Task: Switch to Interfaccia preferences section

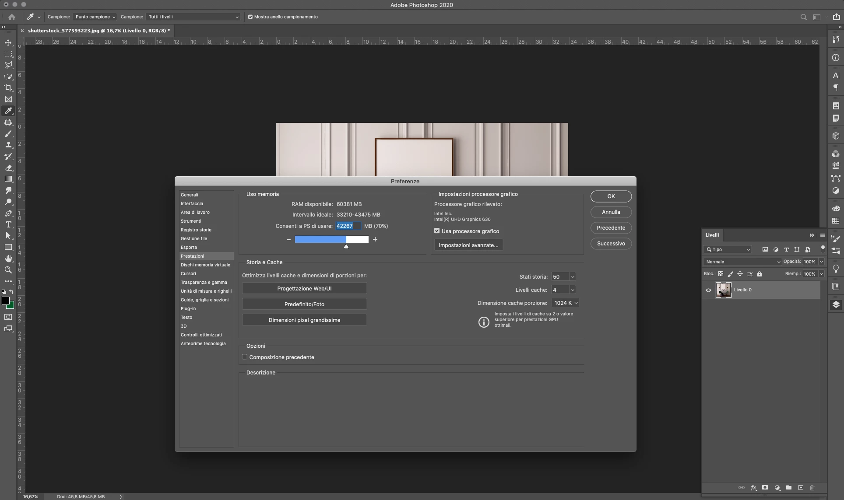Action: 192,203
